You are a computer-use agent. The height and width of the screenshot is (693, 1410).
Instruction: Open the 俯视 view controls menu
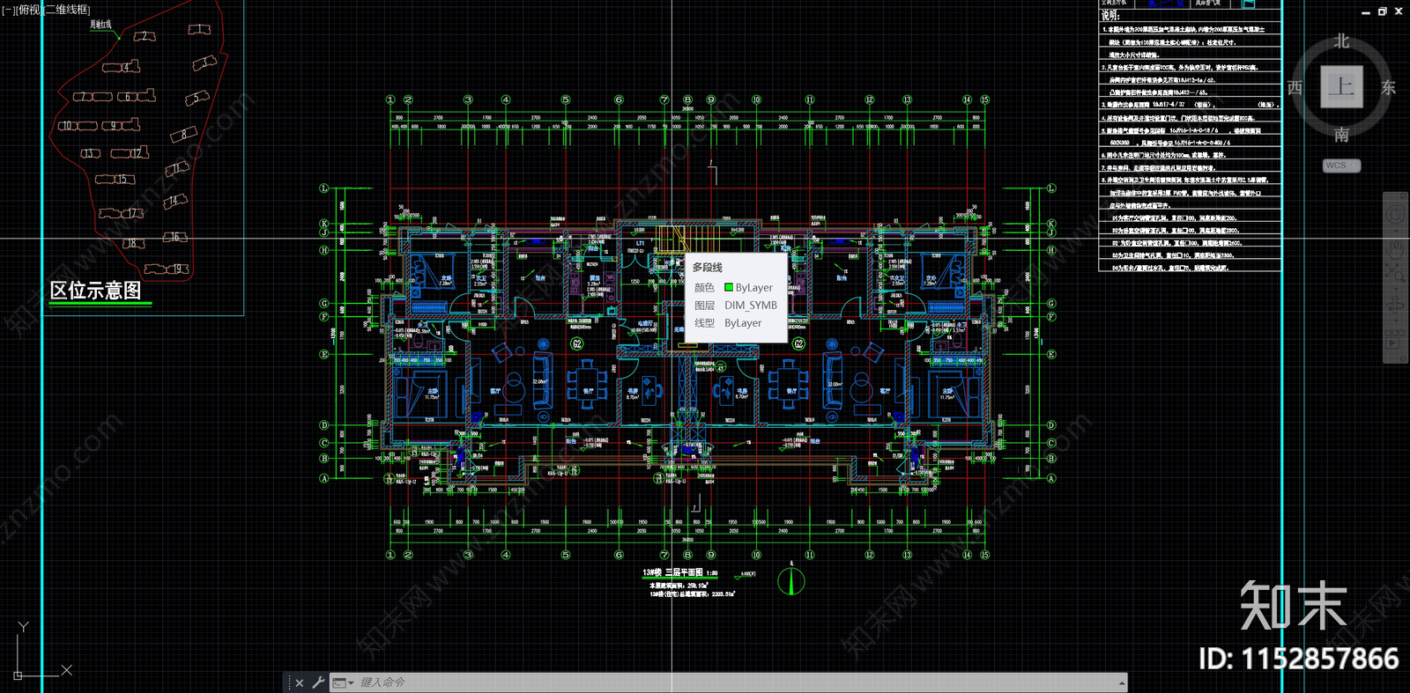click(x=28, y=10)
